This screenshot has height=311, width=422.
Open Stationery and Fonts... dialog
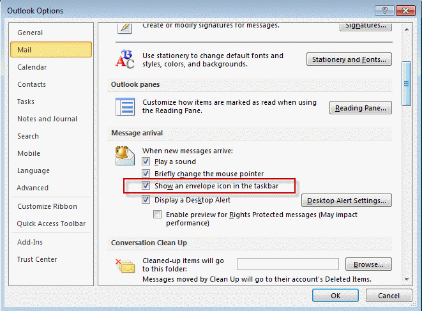click(349, 59)
